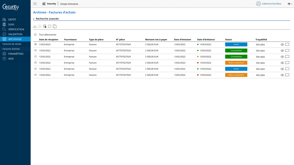The width and height of the screenshot is (294, 165).
Task: Uncheck the checked box in first Validé row
Action: point(35,44)
